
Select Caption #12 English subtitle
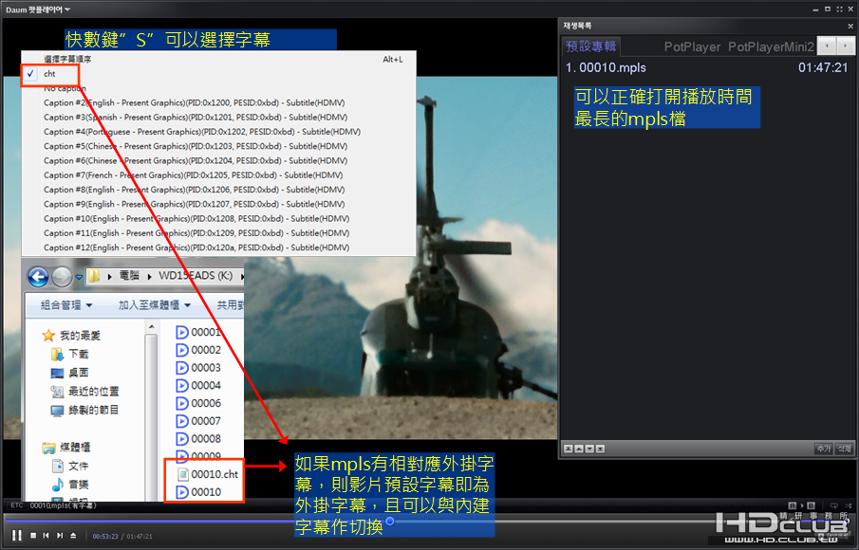(218, 247)
